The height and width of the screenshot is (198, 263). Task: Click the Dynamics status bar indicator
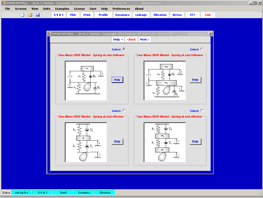(84, 192)
